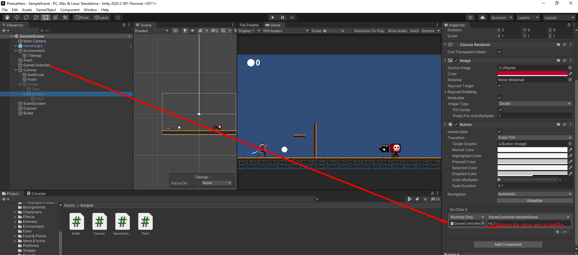Toggle Maximize On Play
578x255 pixels.
(369, 31)
